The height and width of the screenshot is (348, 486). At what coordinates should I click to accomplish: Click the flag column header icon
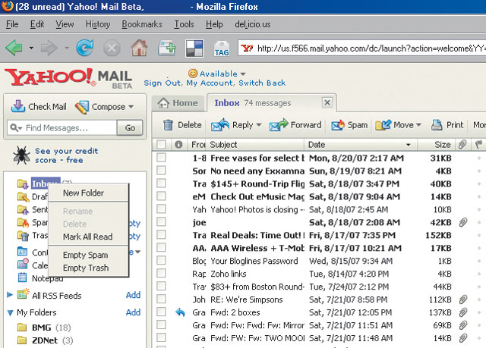pos(478,144)
